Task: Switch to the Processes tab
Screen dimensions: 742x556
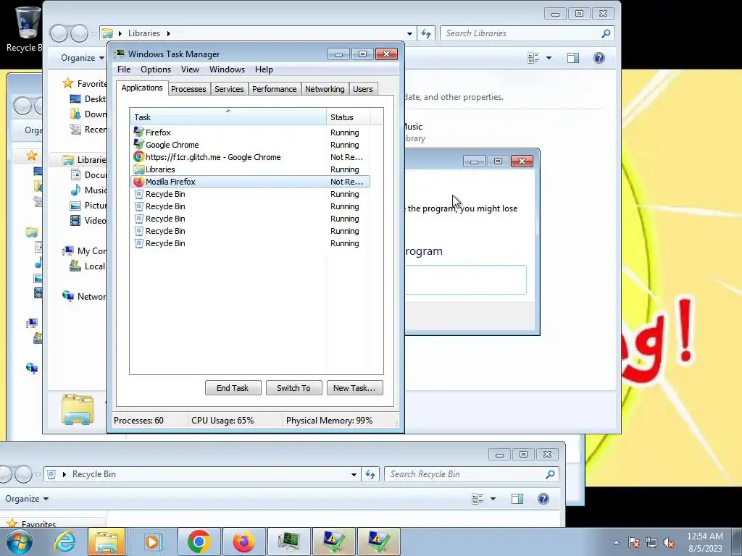Action: tap(188, 89)
